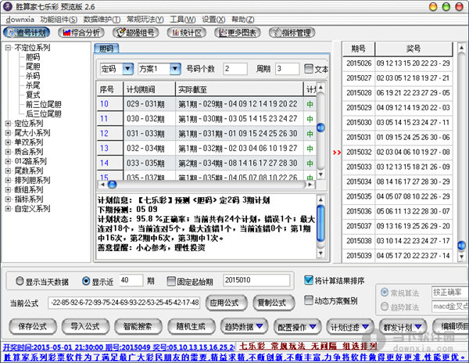Click the 显示近 period count field

[x=131, y=280]
